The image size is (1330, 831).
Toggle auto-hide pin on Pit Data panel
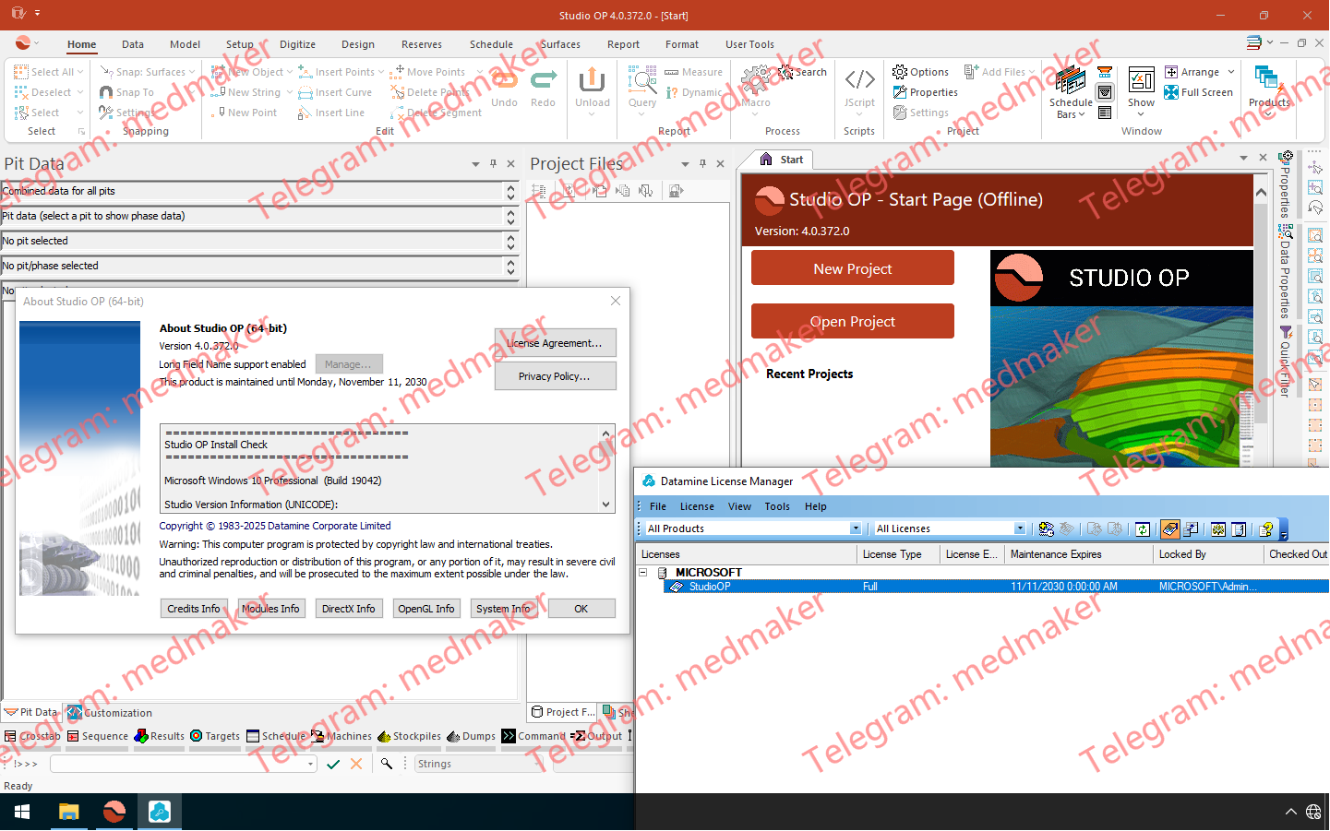(493, 163)
